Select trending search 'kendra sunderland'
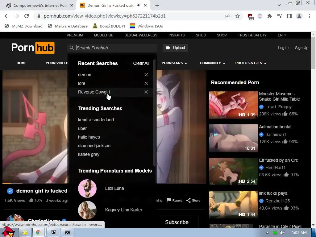The image size is (316, 237). pyautogui.click(x=96, y=120)
